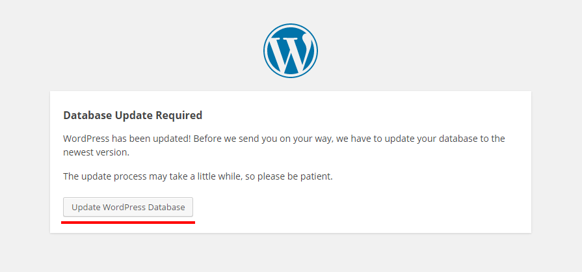
Task: Click the word 'Update' on the button
Action: pos(86,208)
